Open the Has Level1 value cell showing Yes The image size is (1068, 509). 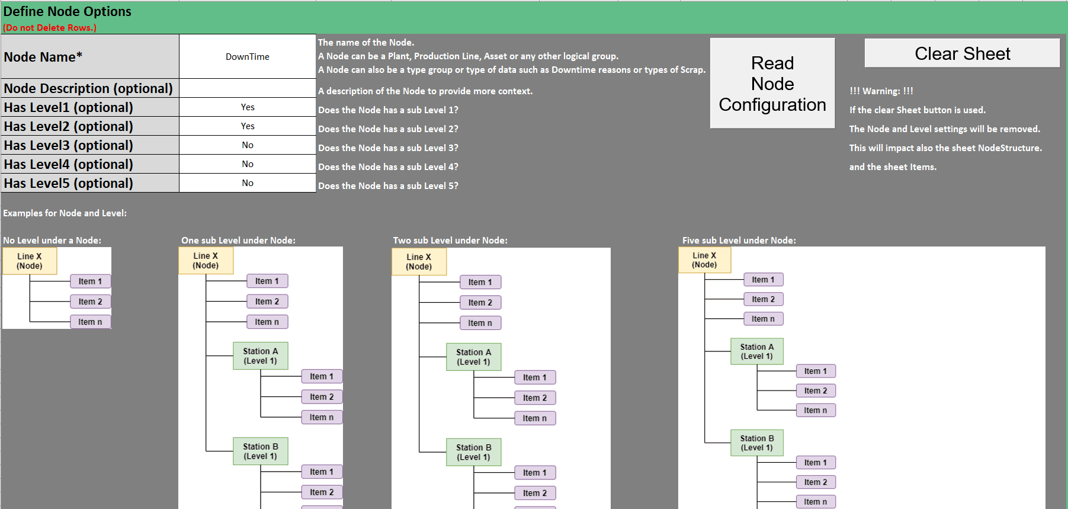[x=247, y=107]
